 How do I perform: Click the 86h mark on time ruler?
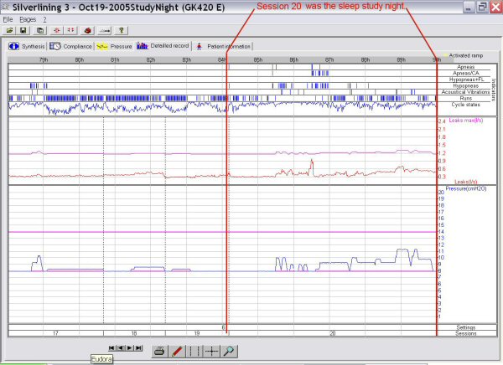point(294,60)
